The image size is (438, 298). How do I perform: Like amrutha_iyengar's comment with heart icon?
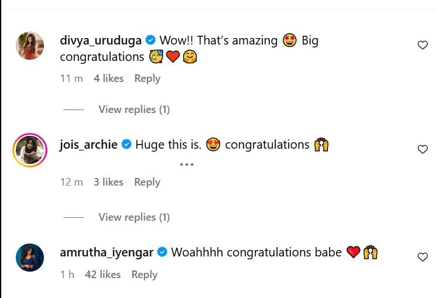[x=422, y=256]
